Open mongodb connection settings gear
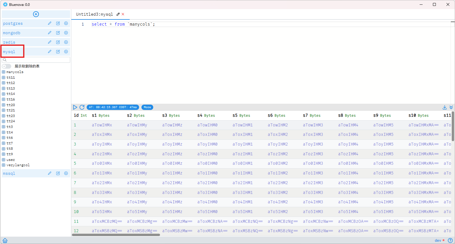Image resolution: width=455 pixels, height=244 pixels. point(66,33)
